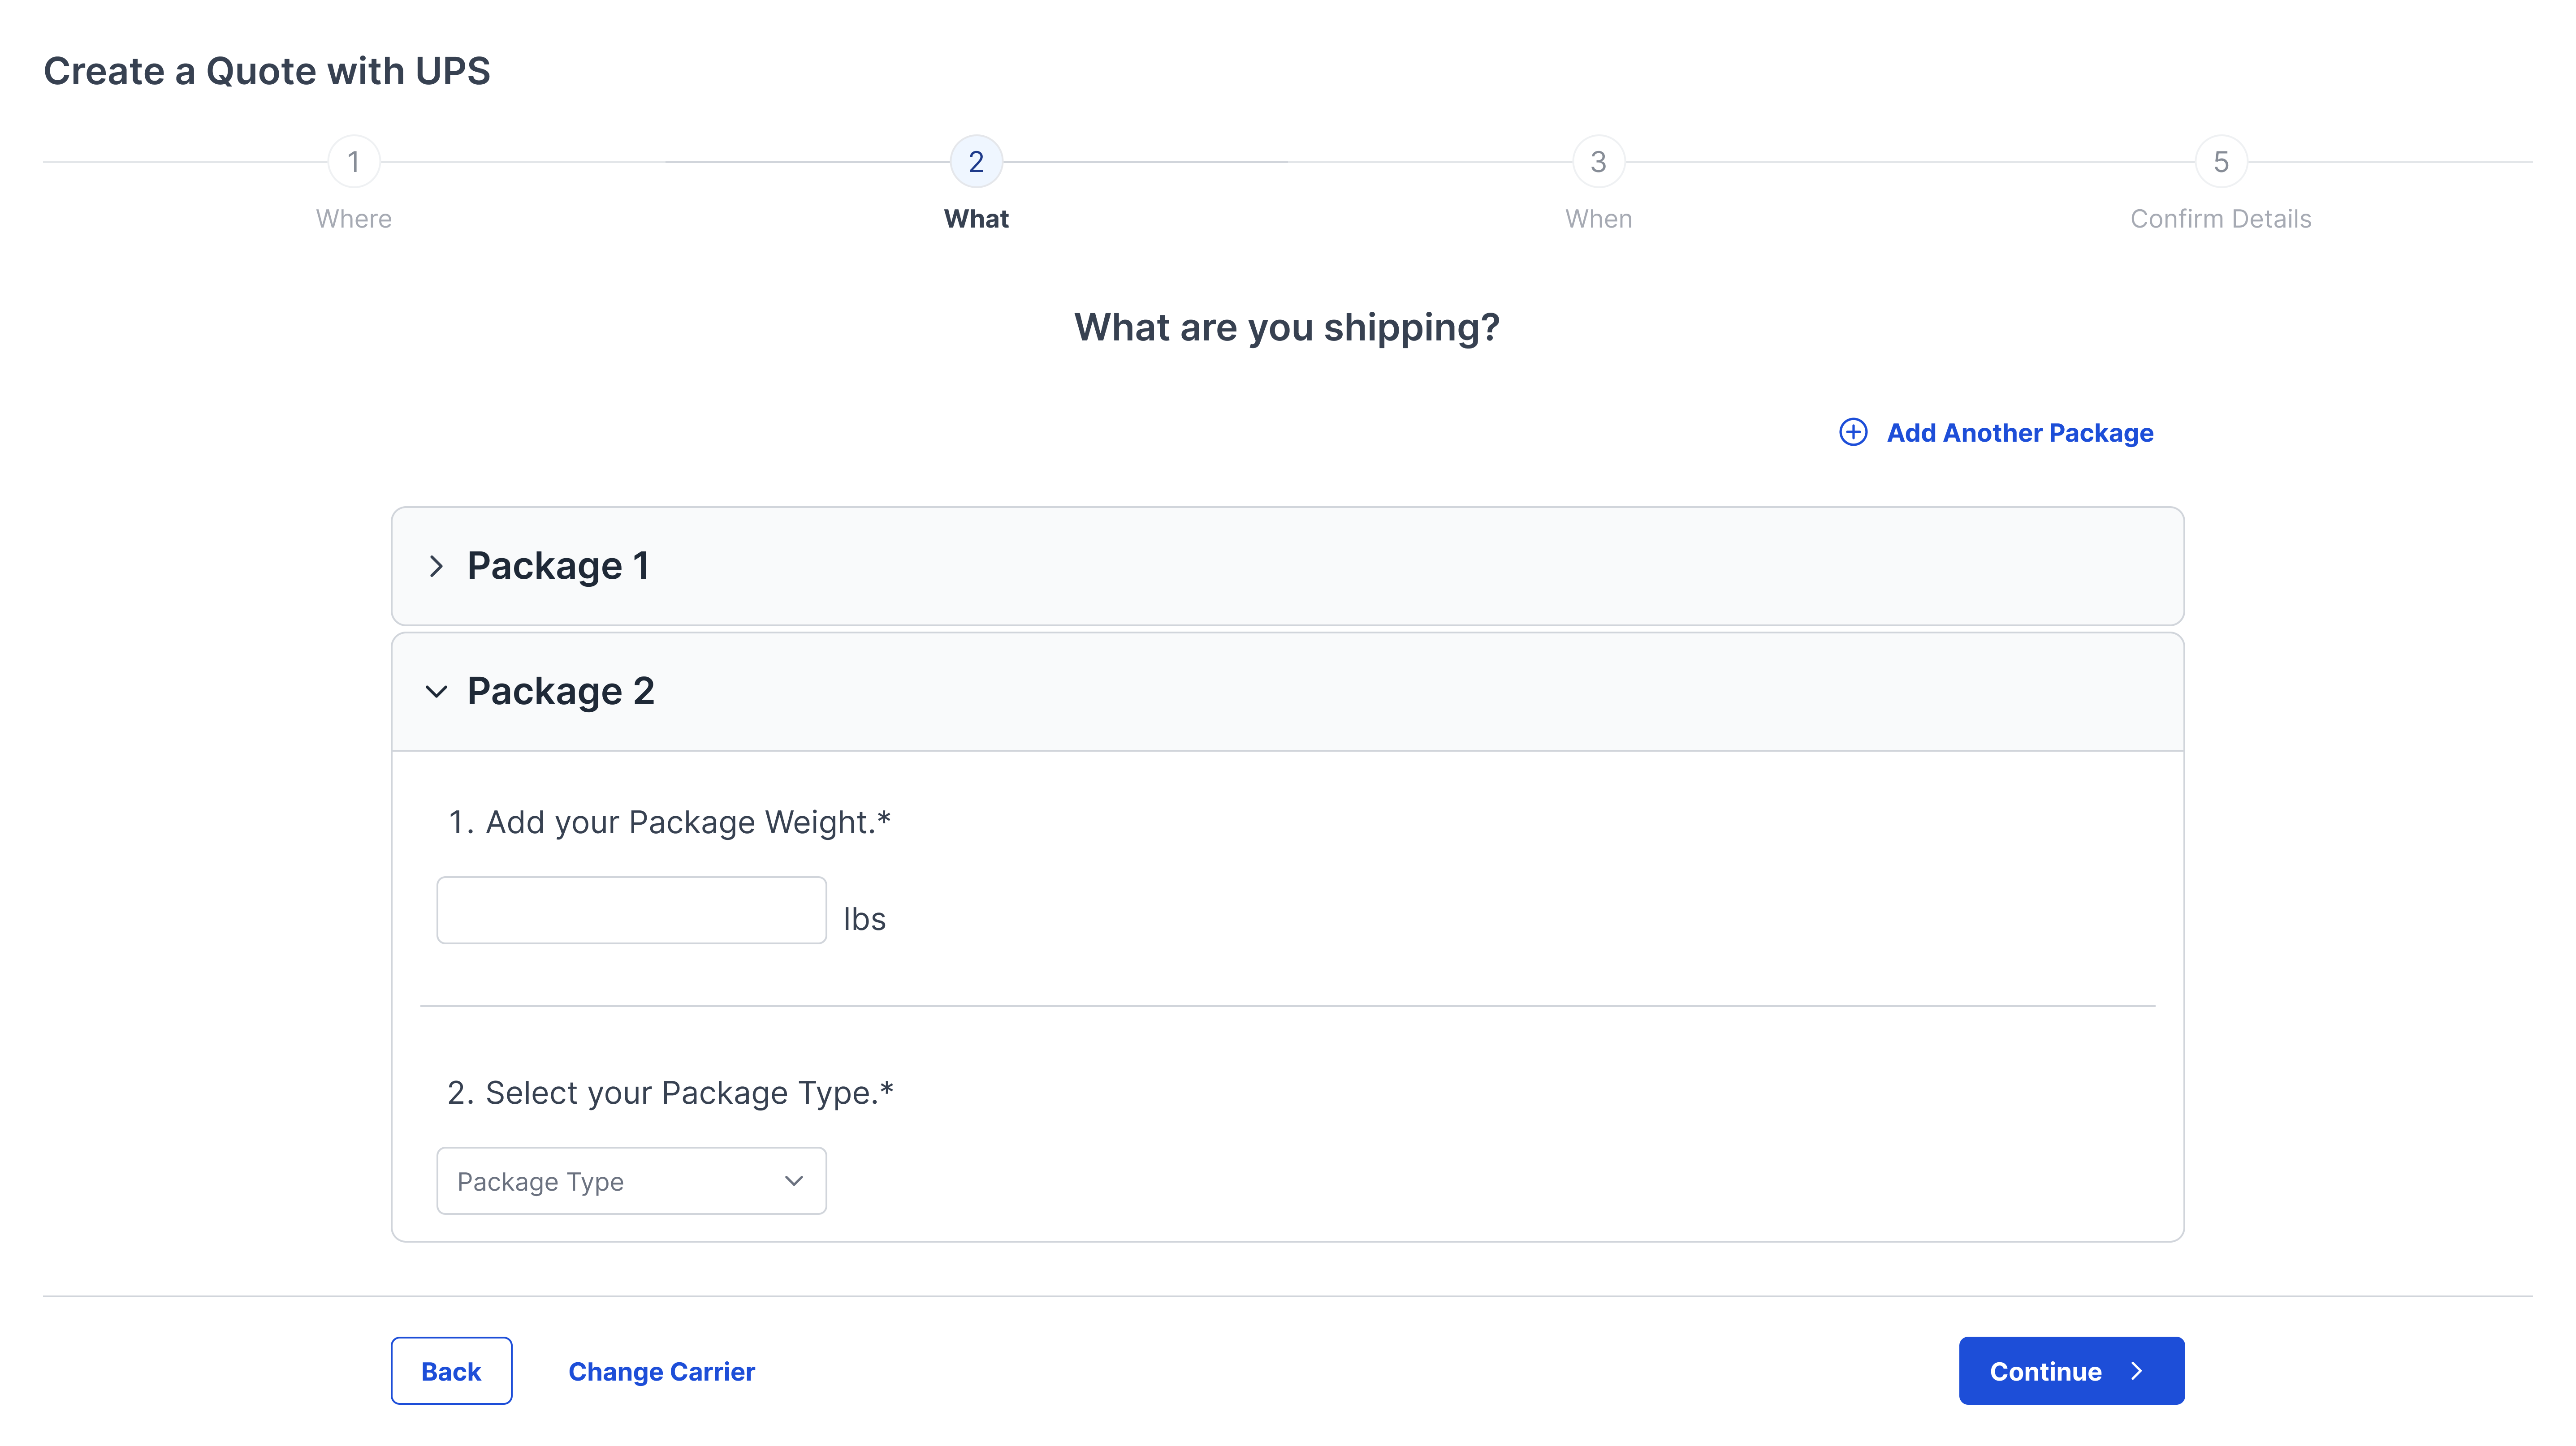The image size is (2576, 1446).
Task: Open the Confirm Details step label
Action: (2220, 219)
